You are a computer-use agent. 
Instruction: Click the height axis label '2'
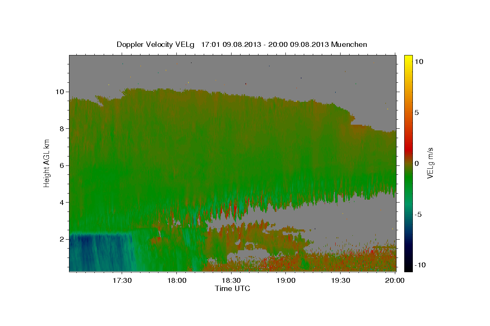click(x=61, y=239)
